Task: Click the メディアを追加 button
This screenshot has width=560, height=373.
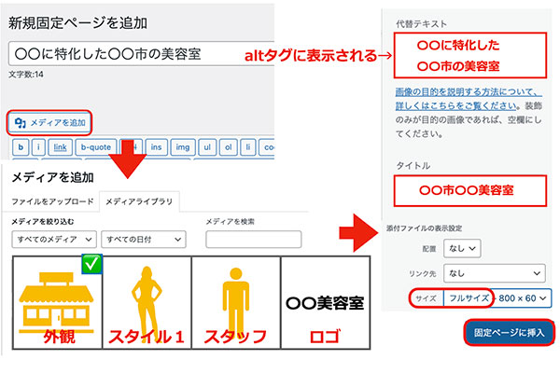Action: point(51,122)
